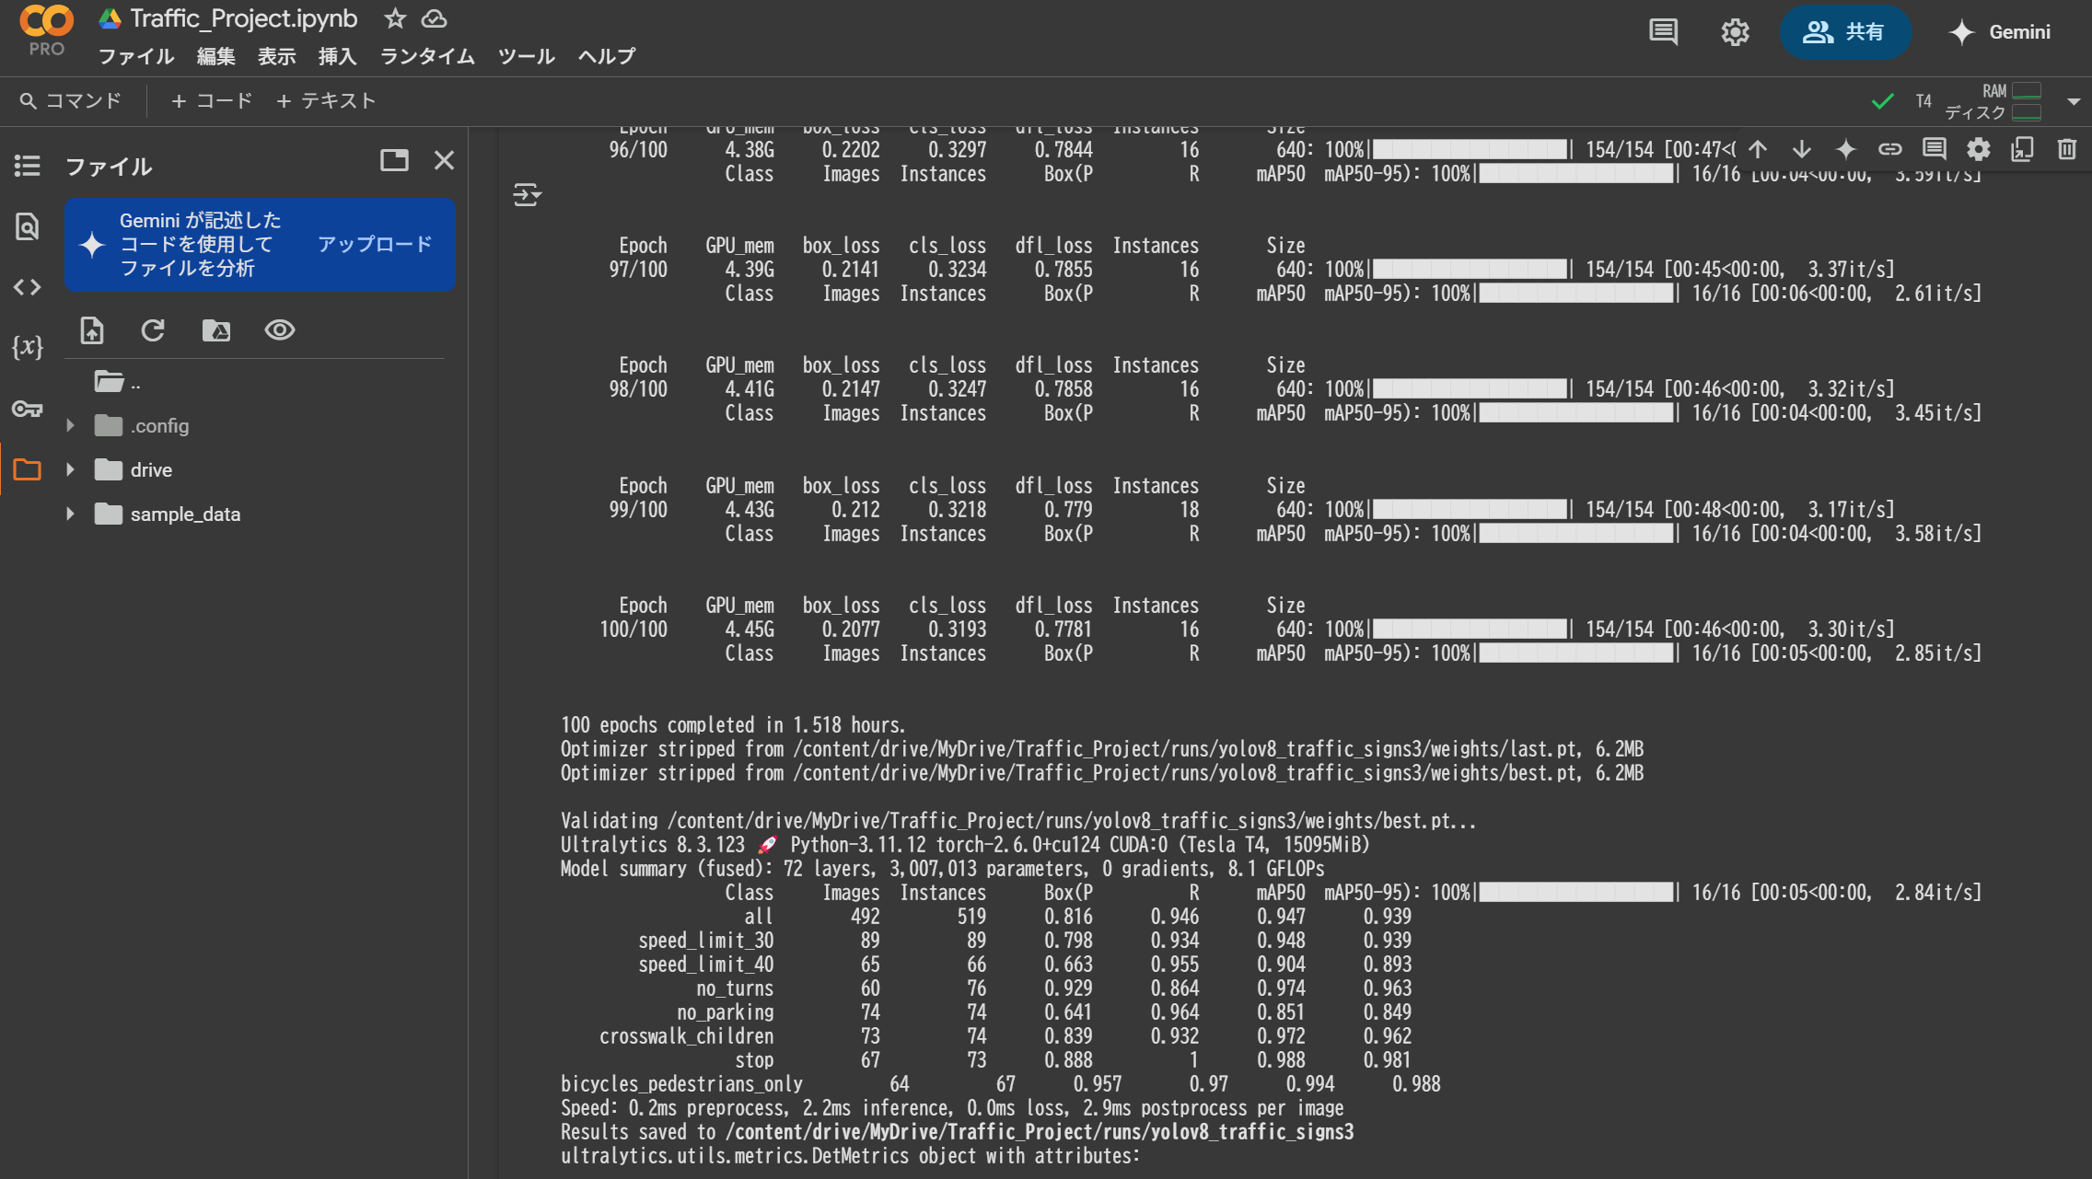2092x1179 pixels.
Task: Mount Google Drive folder icon
Action: pyautogui.click(x=216, y=330)
